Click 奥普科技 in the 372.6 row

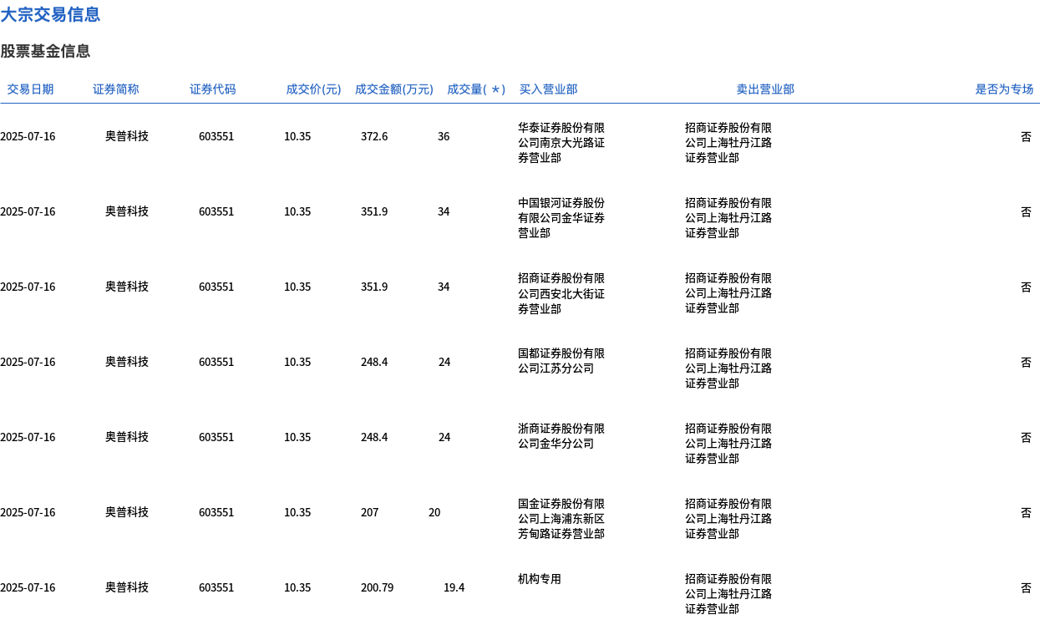[x=127, y=136]
